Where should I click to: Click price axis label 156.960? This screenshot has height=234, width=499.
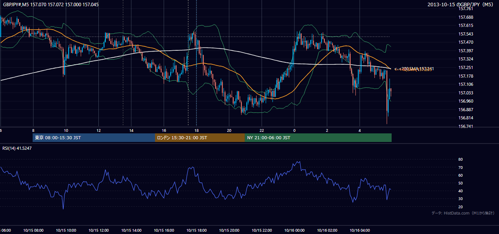(x=466, y=101)
